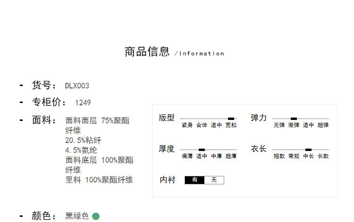The image size is (354, 222).
Task: Click the 黑绿色 color name text
Action: click(77, 216)
